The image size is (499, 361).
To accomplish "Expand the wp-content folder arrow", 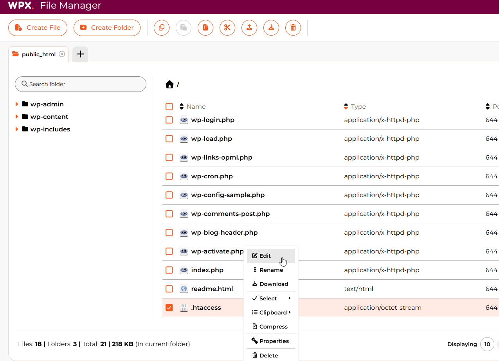I will (x=17, y=117).
